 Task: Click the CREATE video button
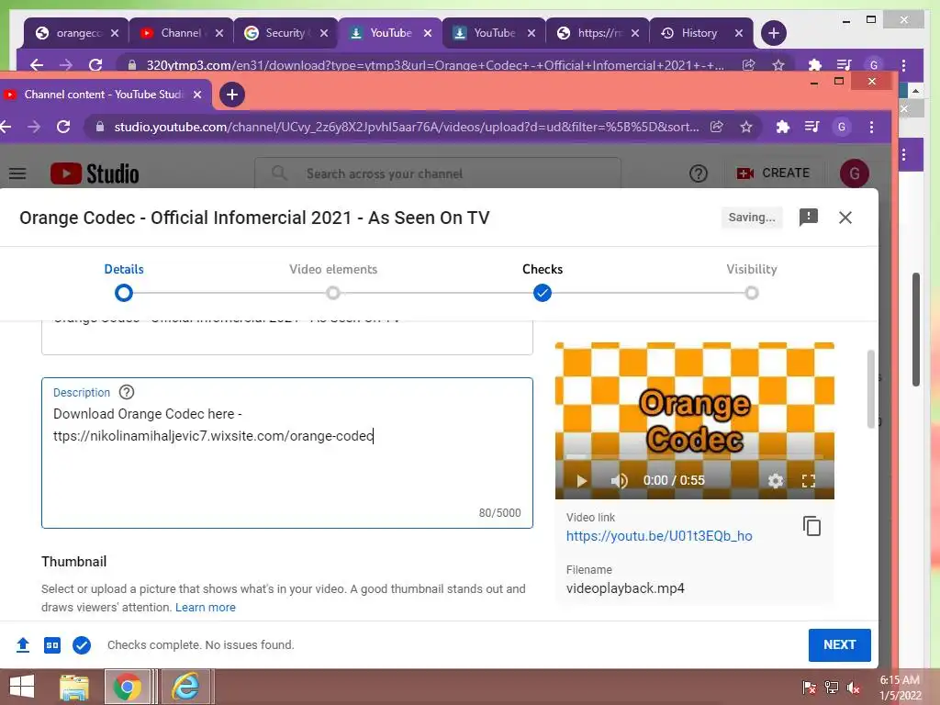(x=773, y=173)
